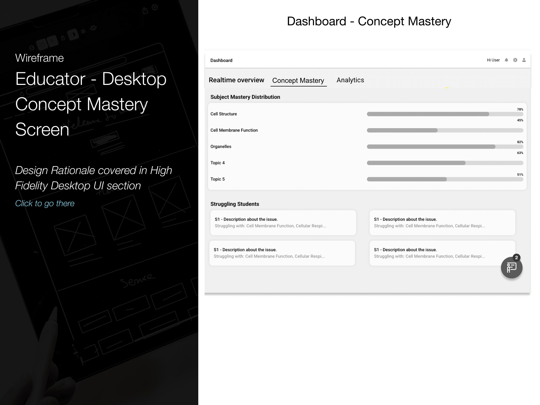Click the Topic 4 progress bar
This screenshot has height=405, width=540.
point(445,163)
